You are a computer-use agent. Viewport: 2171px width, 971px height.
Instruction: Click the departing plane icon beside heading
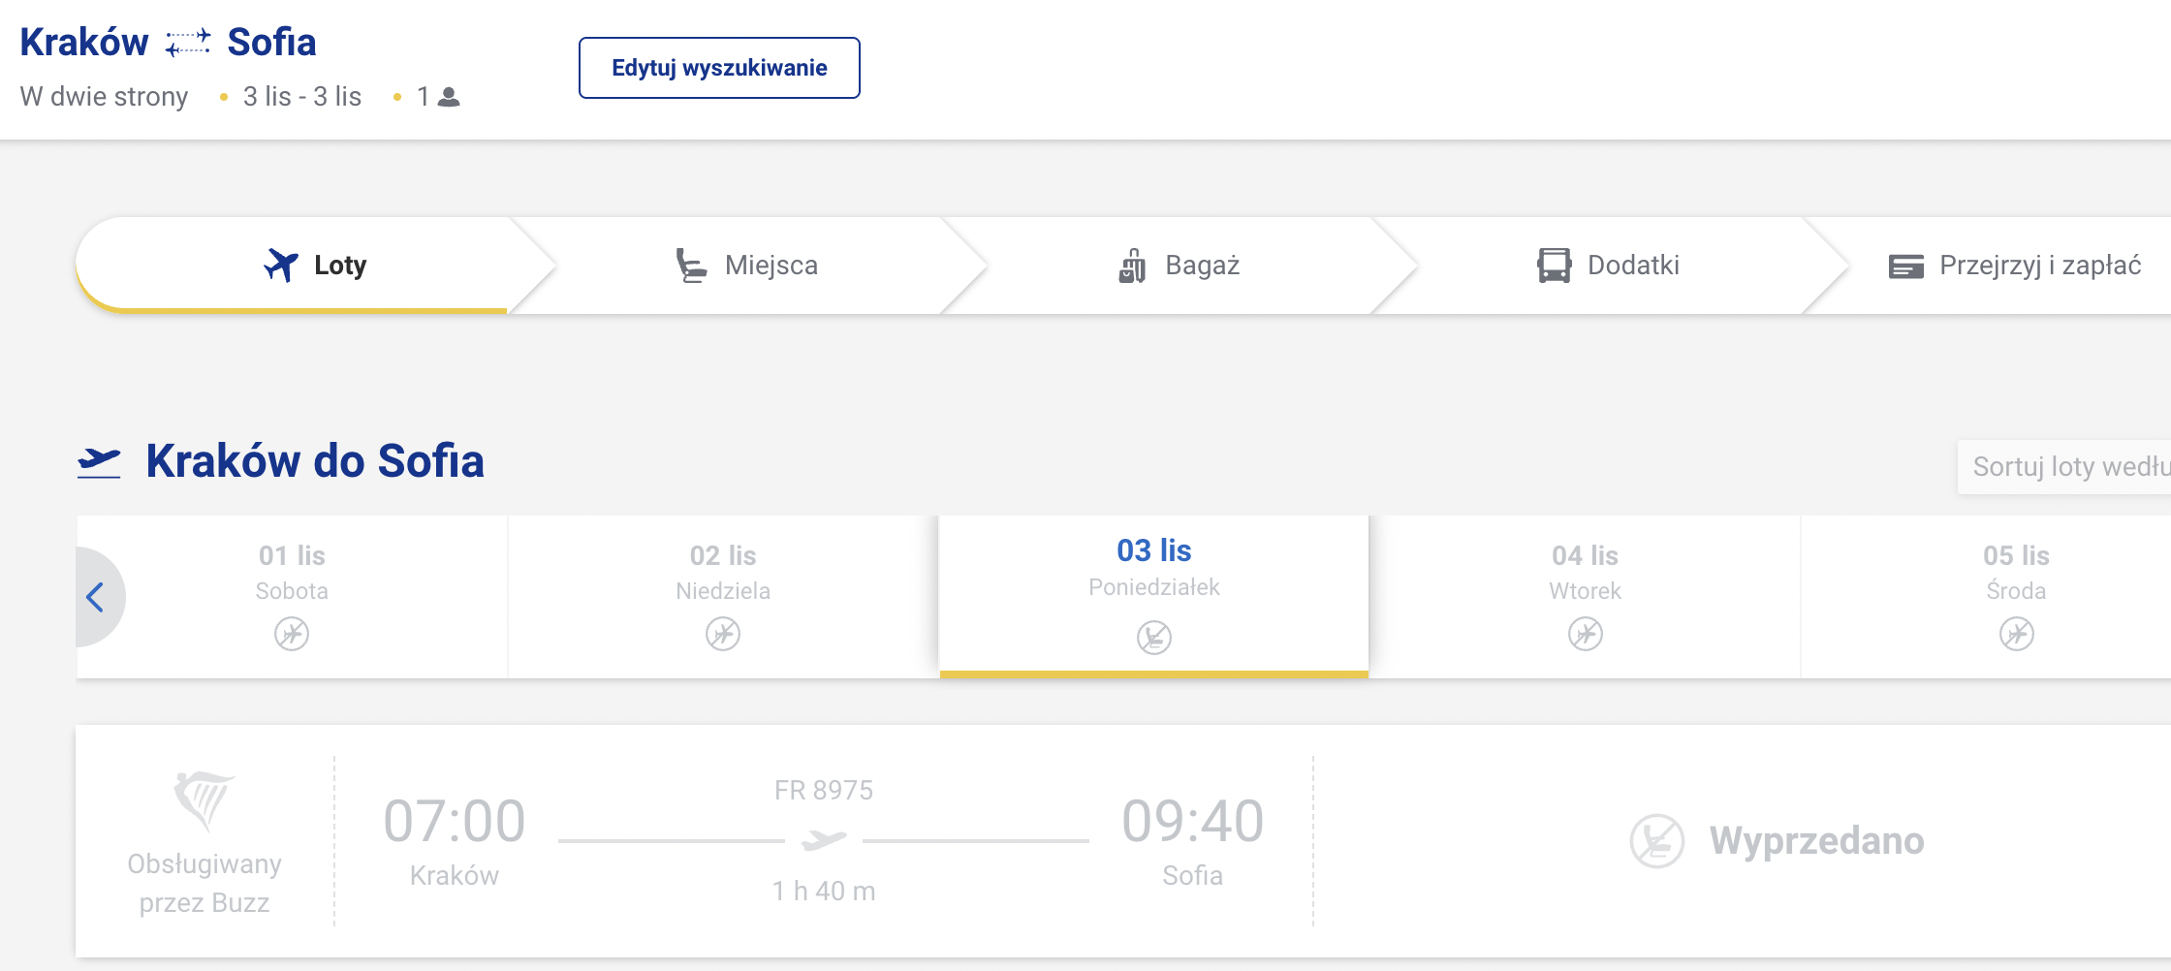tap(99, 462)
